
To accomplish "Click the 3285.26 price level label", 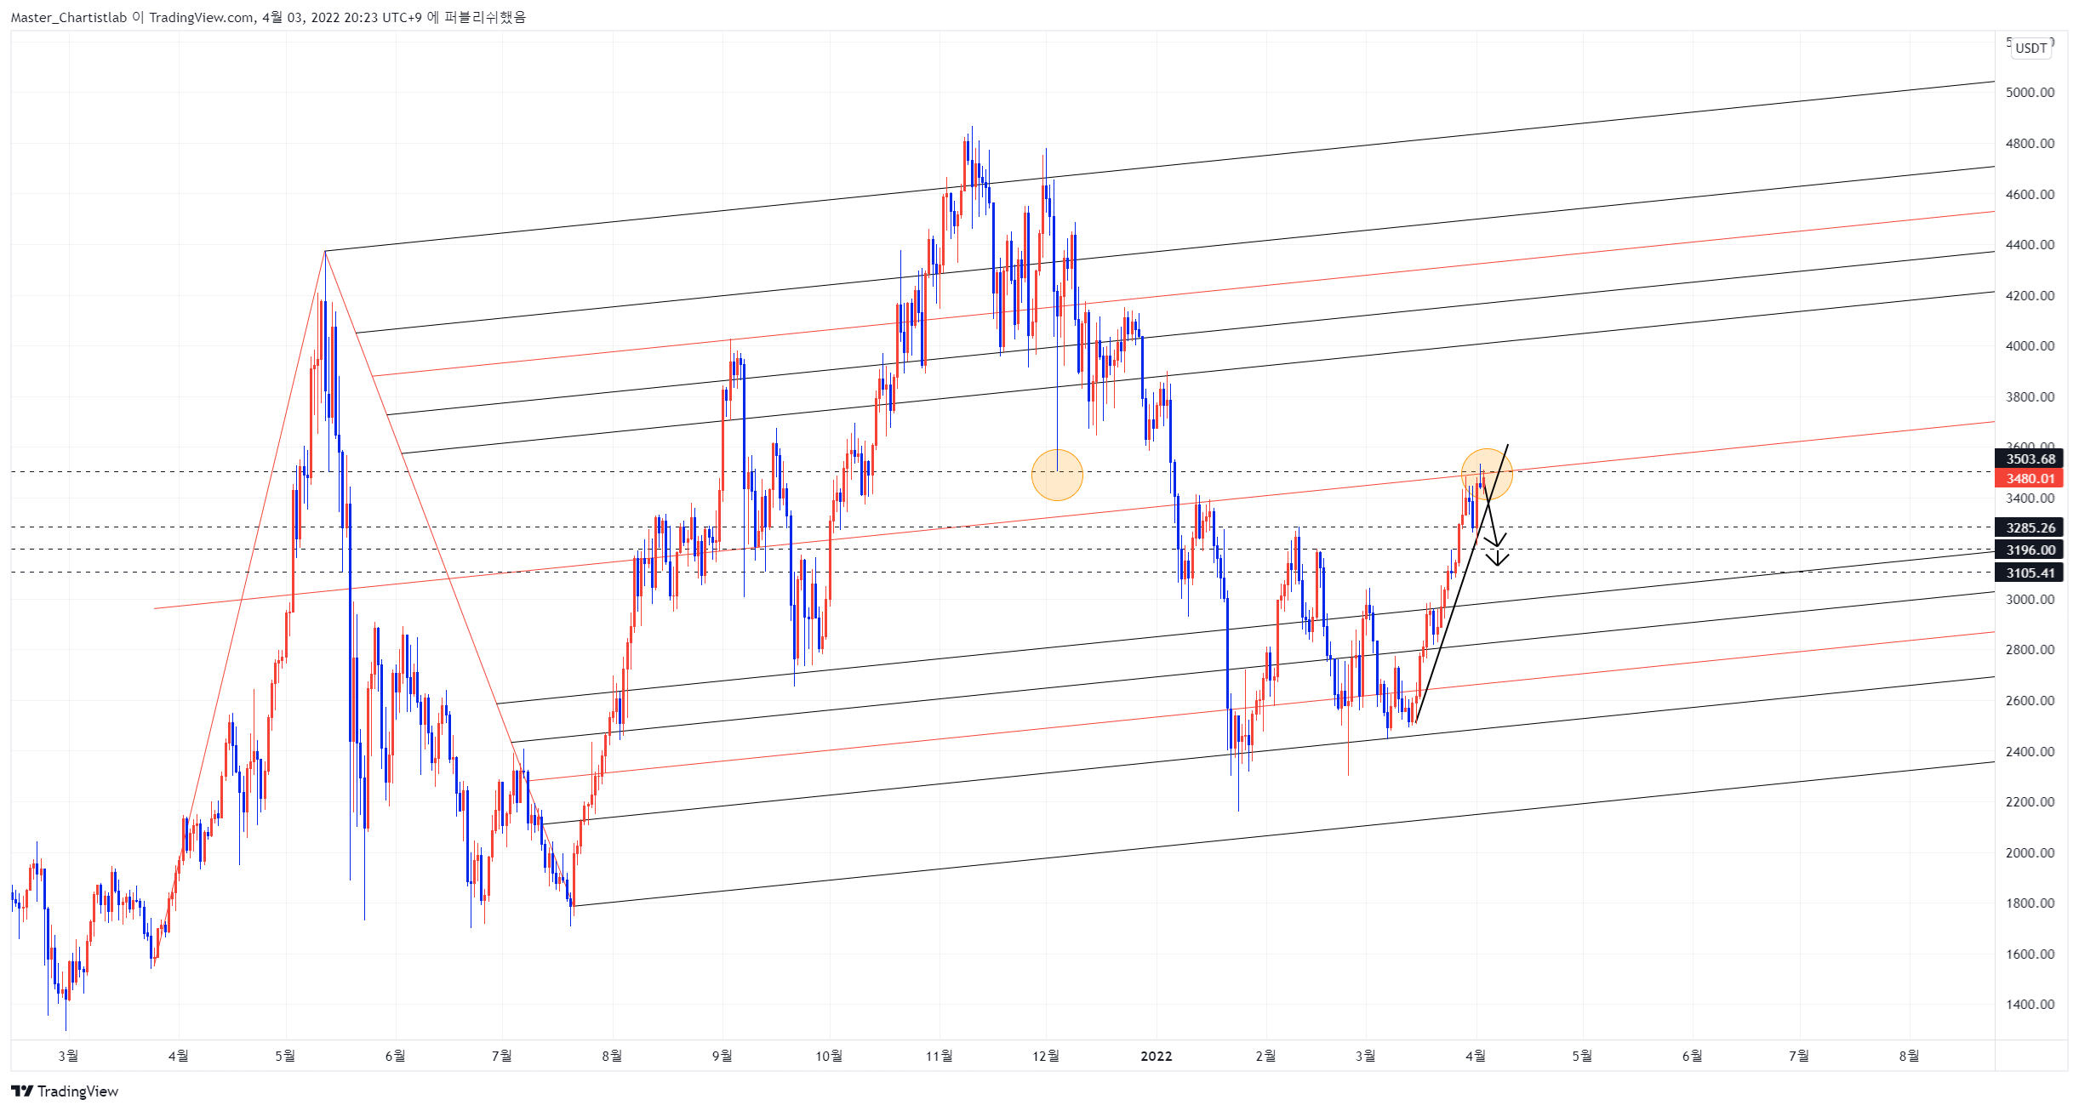I will 2030,527.
